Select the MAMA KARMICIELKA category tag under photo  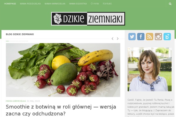pos(16,101)
